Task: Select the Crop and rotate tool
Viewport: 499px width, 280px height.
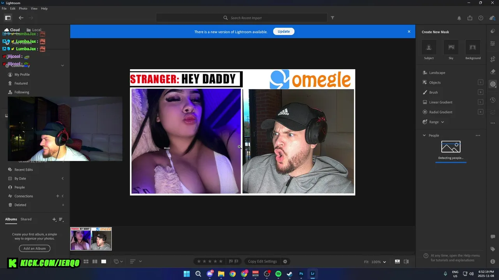Action: [493, 59]
